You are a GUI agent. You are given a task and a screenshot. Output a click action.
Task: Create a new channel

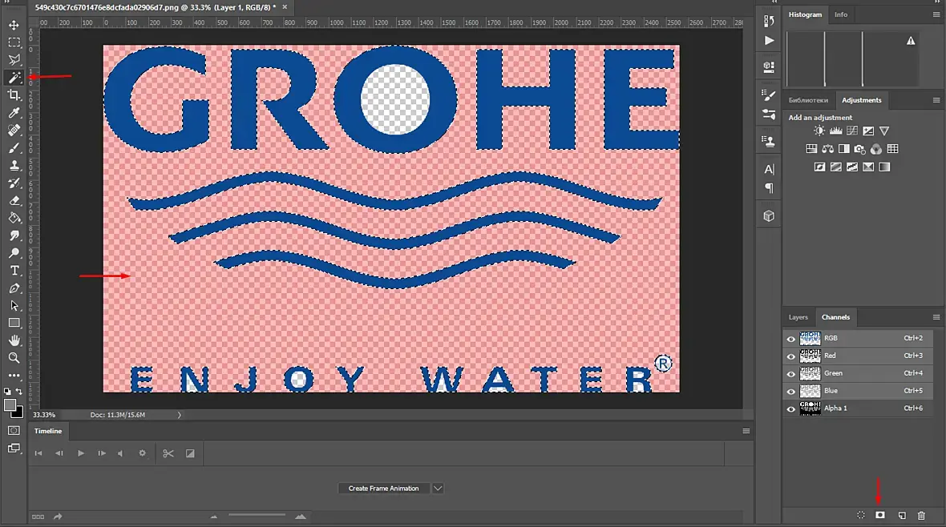tap(902, 515)
